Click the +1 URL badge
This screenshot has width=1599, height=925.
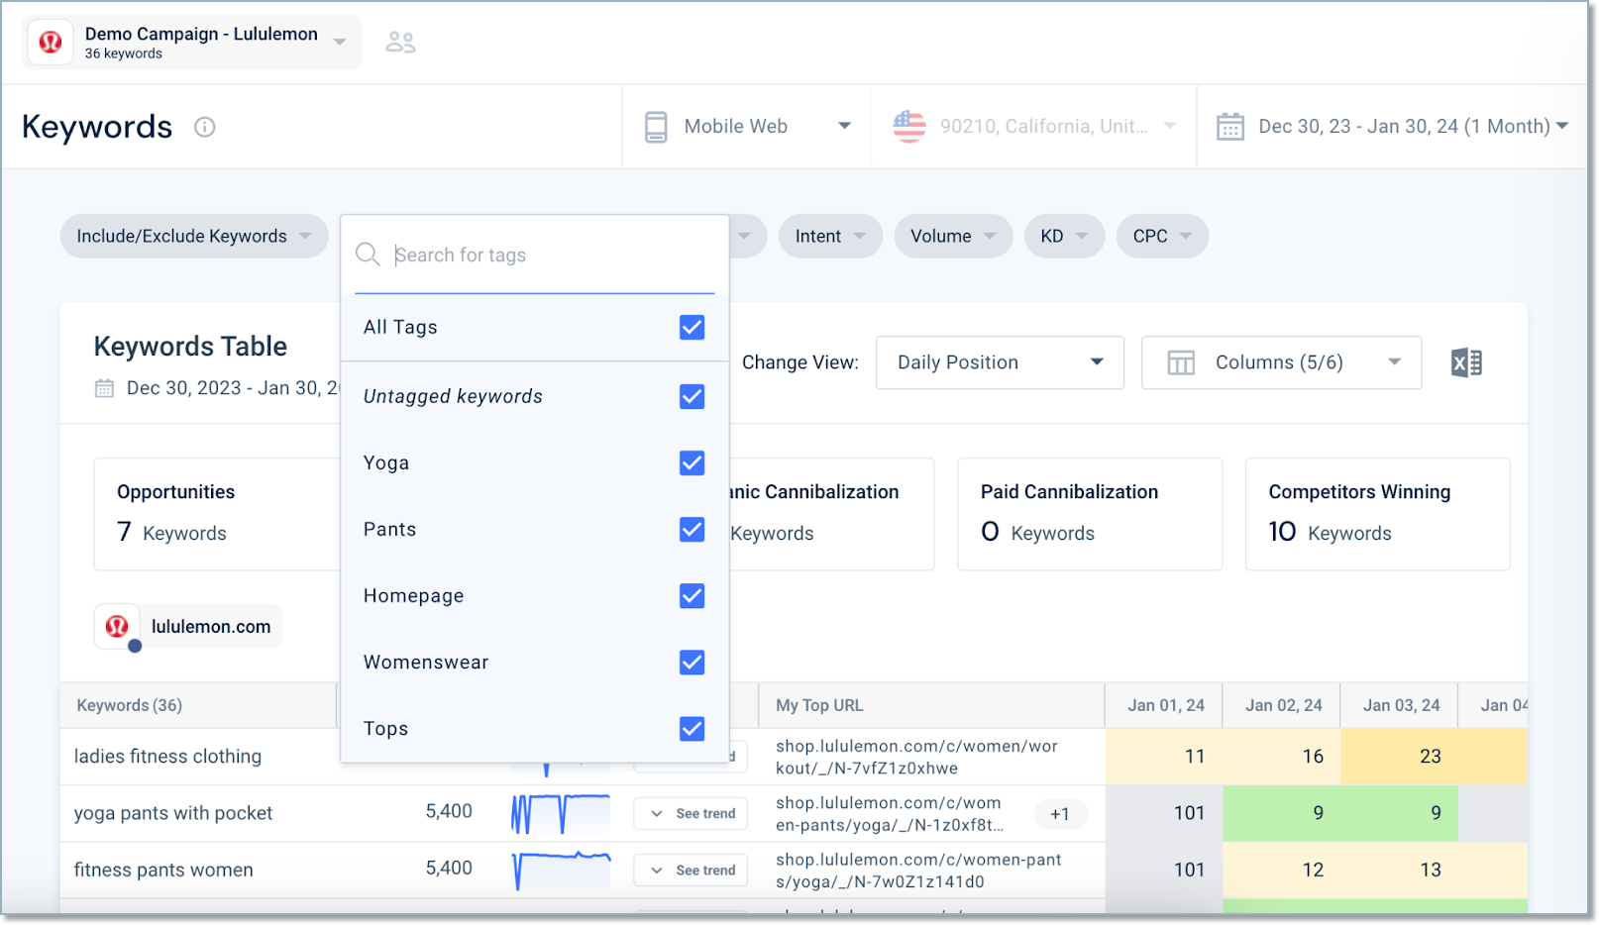coord(1060,814)
